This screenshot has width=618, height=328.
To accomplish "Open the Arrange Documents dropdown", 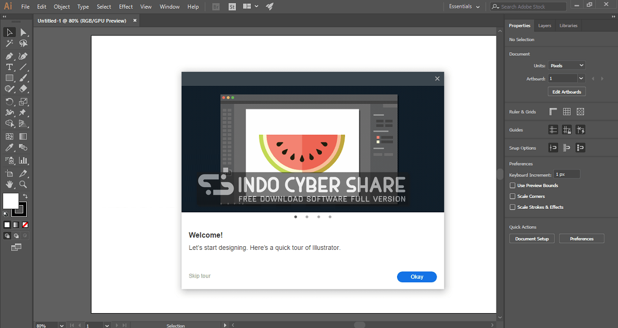I will click(250, 7).
